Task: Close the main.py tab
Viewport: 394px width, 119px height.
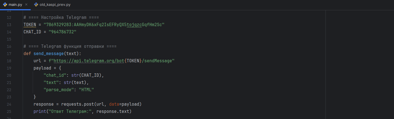Action: pos(26,5)
